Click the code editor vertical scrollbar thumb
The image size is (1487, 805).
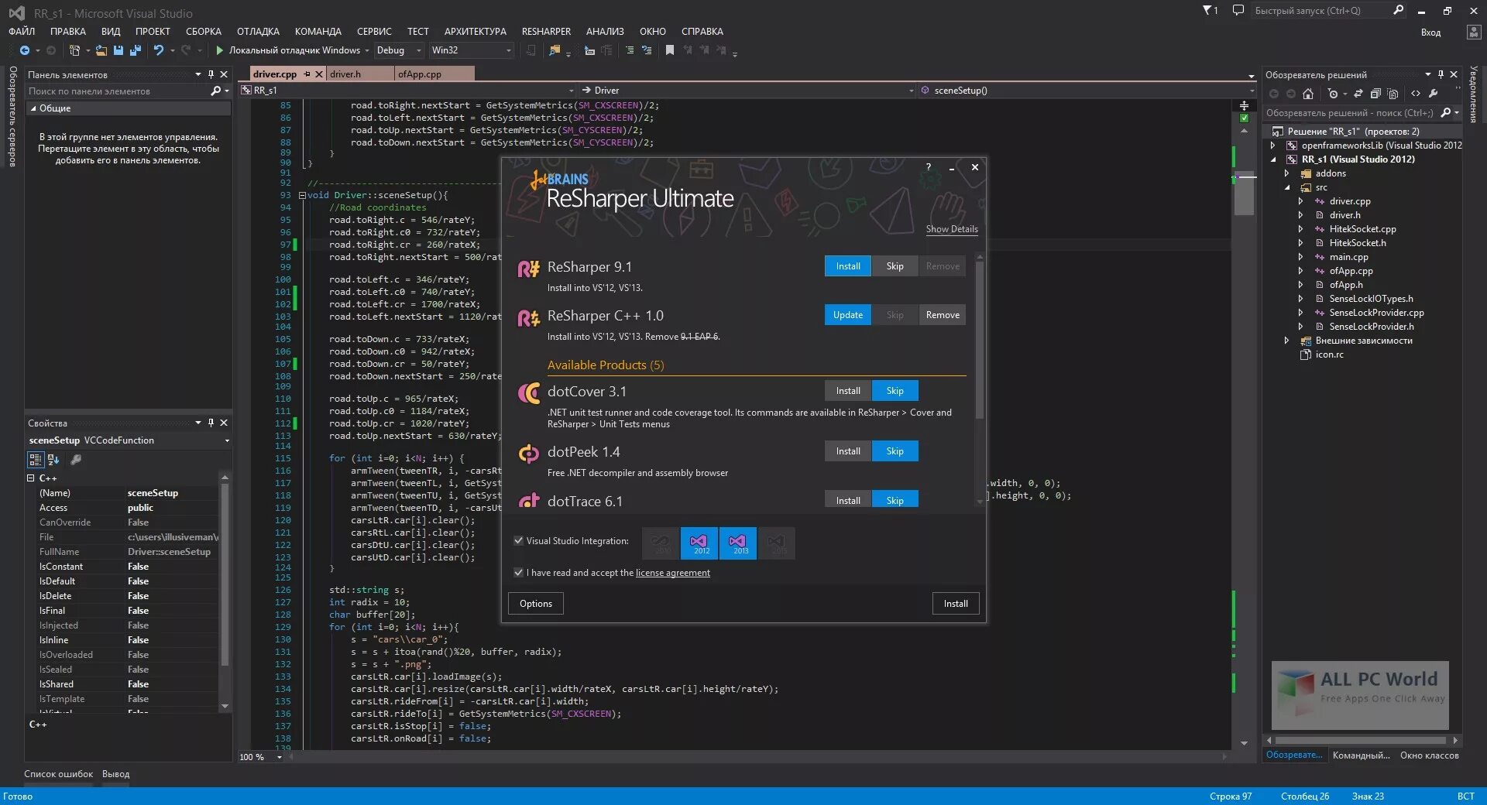[1244, 193]
